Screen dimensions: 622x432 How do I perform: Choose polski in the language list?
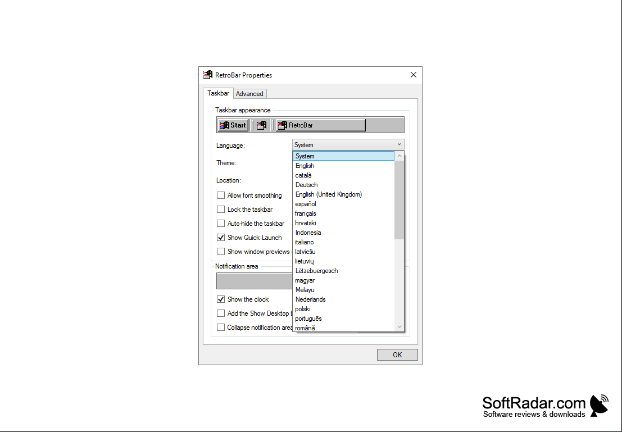[343, 308]
